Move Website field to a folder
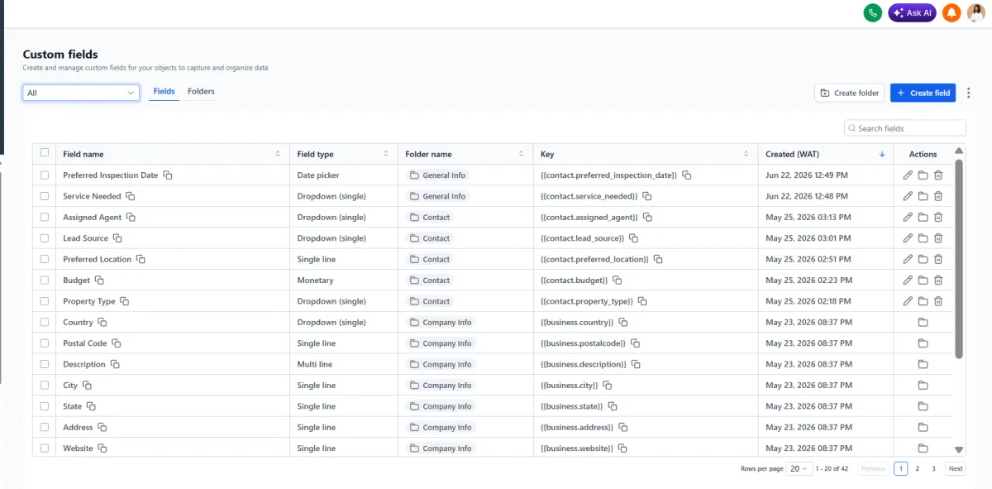Viewport: 992px width, 489px height. [923, 448]
